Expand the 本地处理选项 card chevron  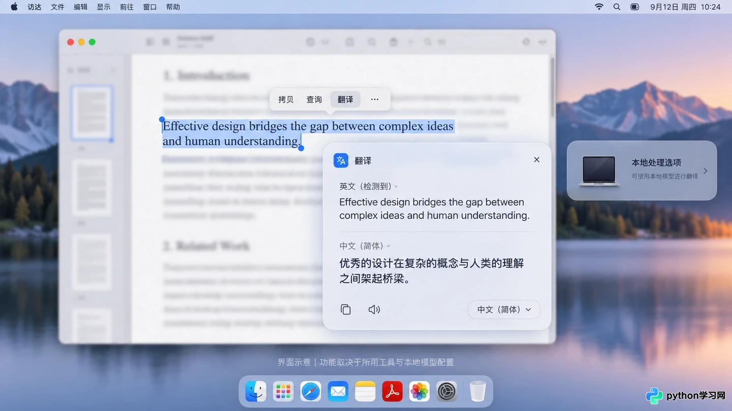[705, 170]
